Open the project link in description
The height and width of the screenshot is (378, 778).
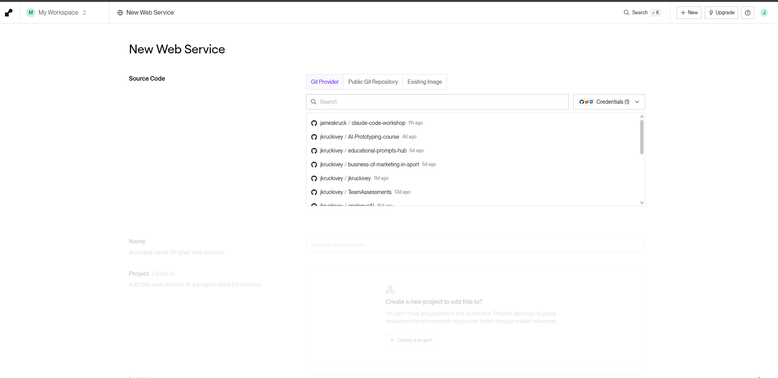coord(206,284)
